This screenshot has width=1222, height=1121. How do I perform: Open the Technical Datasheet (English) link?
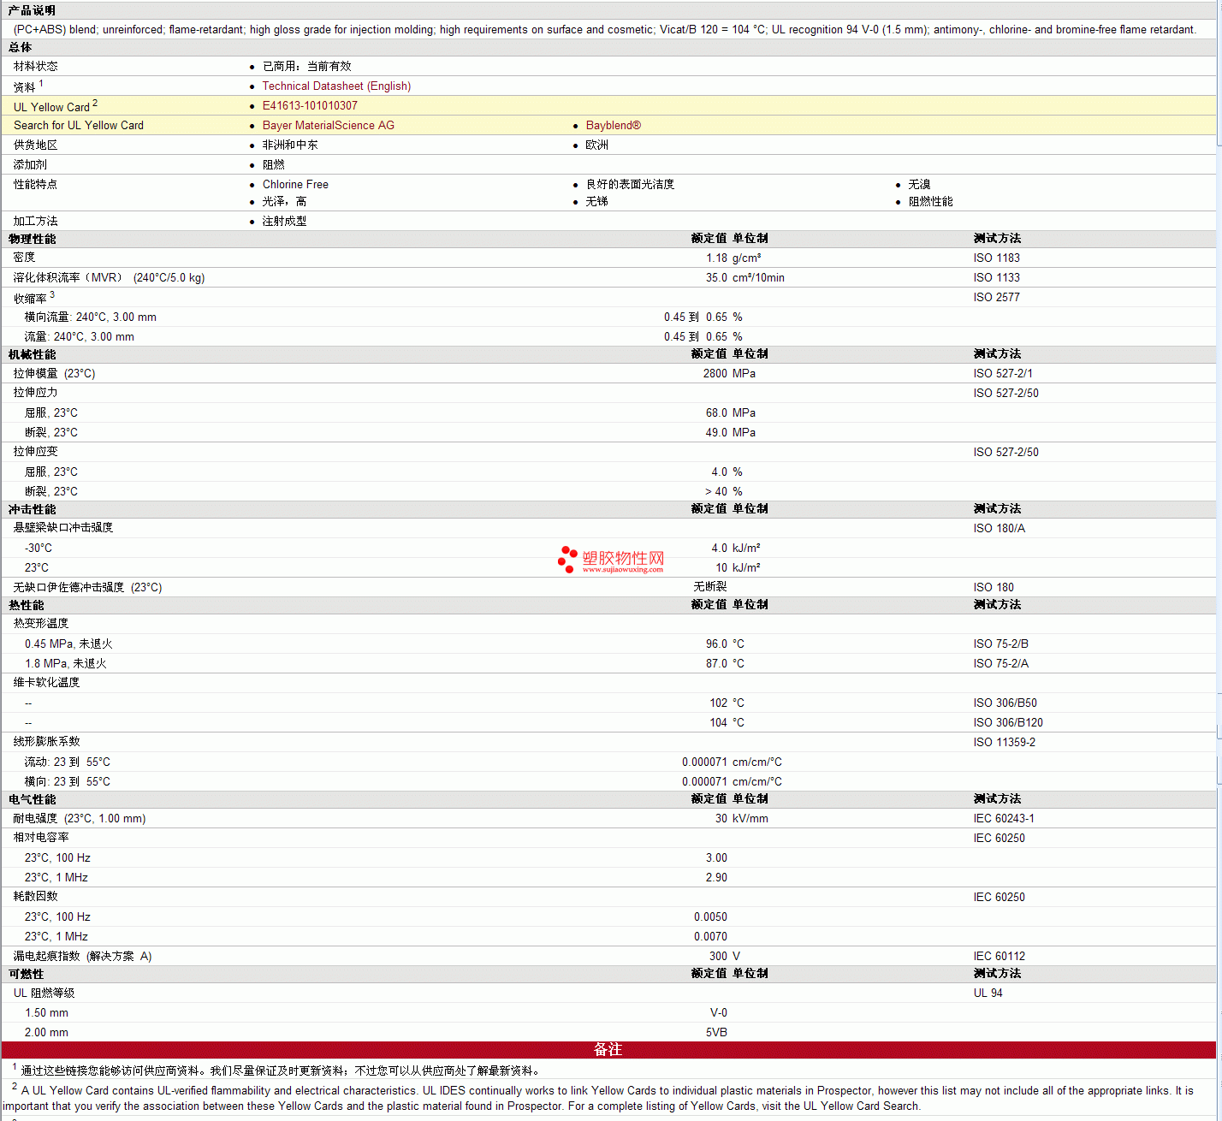(x=336, y=86)
